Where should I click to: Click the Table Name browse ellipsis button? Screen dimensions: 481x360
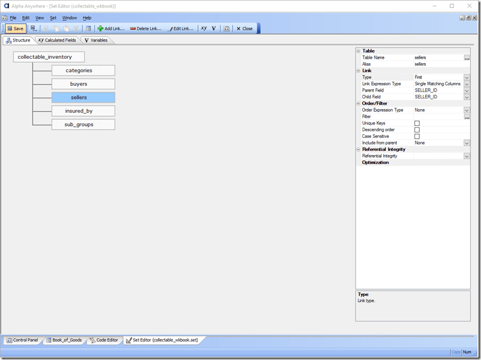point(467,58)
